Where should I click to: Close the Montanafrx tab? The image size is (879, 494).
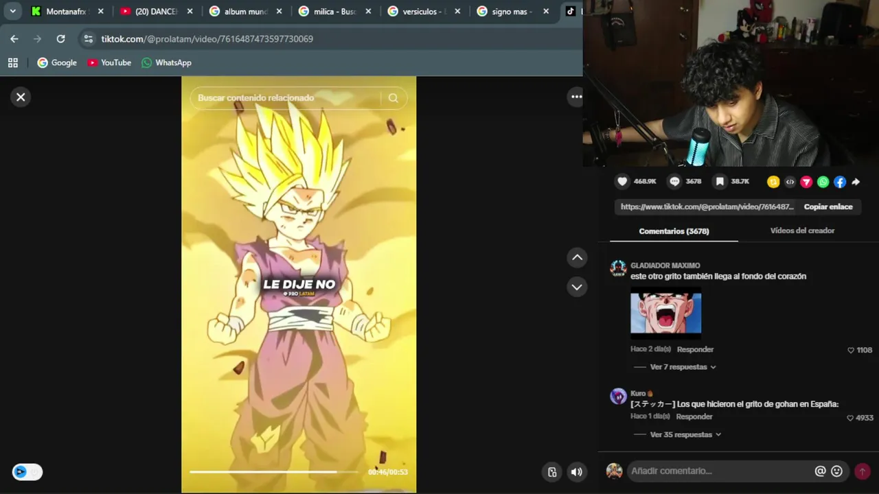pyautogui.click(x=101, y=12)
